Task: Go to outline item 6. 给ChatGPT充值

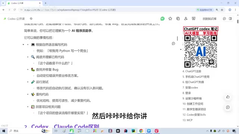Action: pos(193,82)
